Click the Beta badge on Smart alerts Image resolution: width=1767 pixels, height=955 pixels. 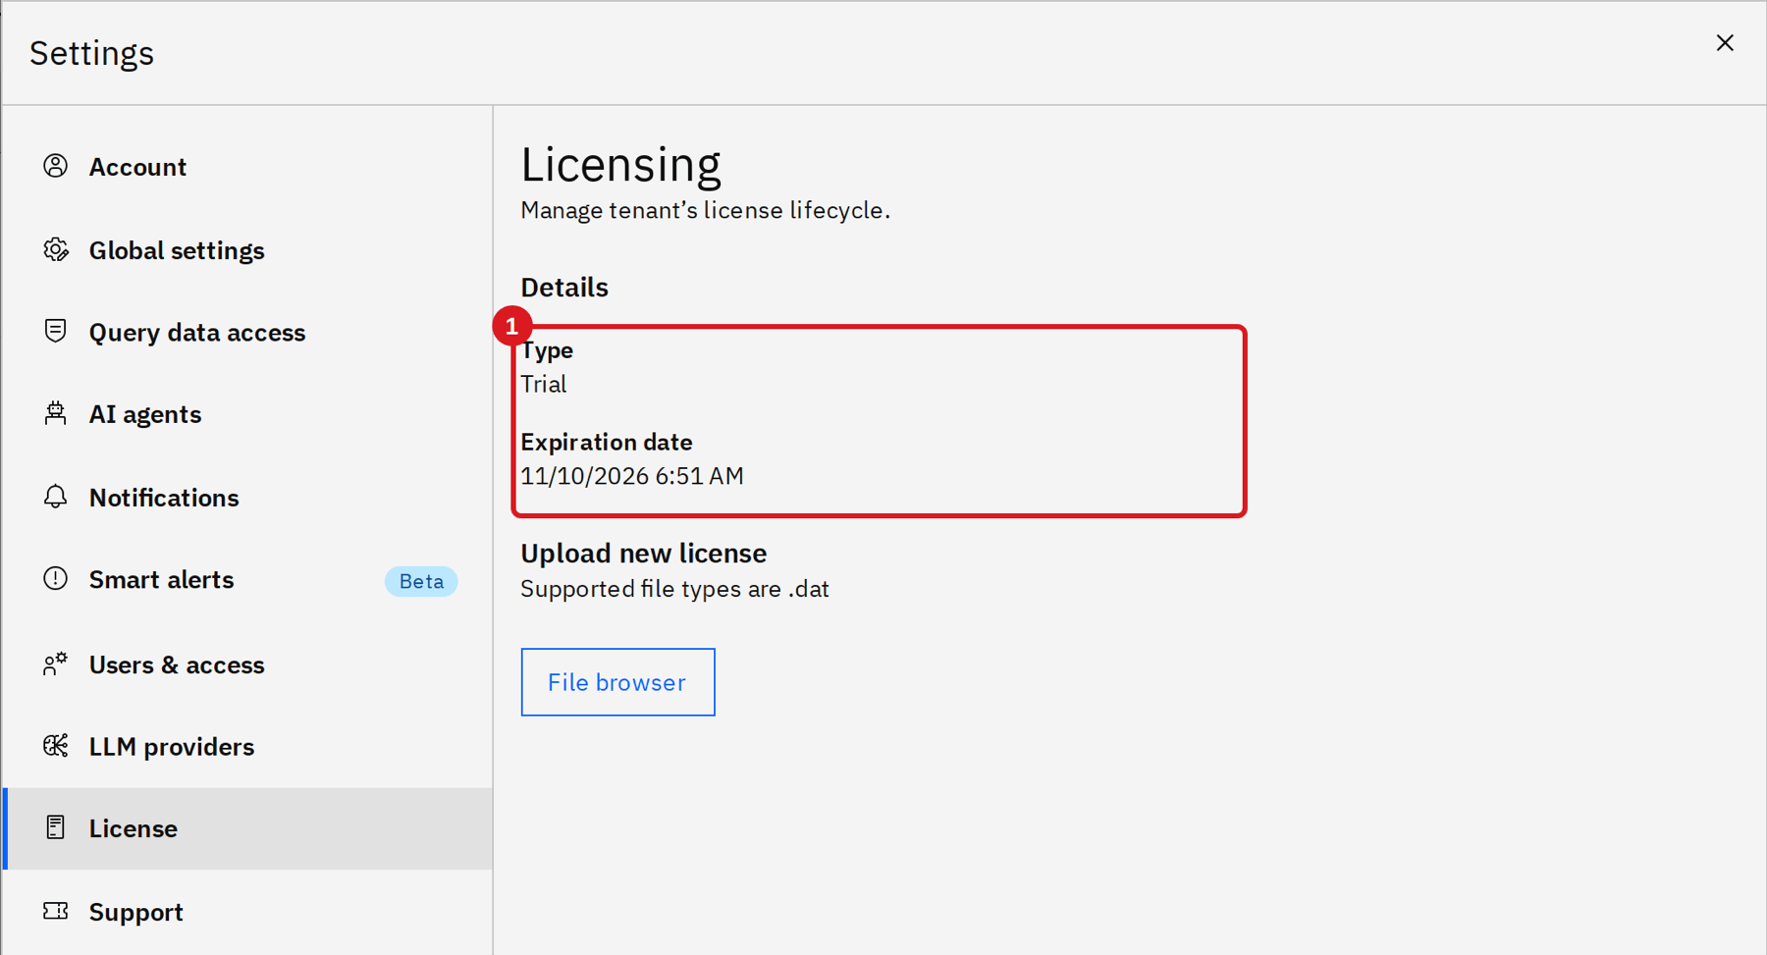coord(421,581)
